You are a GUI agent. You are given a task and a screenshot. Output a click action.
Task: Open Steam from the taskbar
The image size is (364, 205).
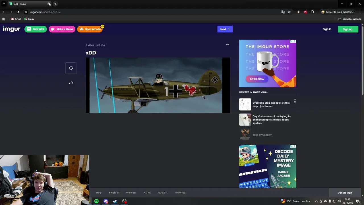coord(115,201)
